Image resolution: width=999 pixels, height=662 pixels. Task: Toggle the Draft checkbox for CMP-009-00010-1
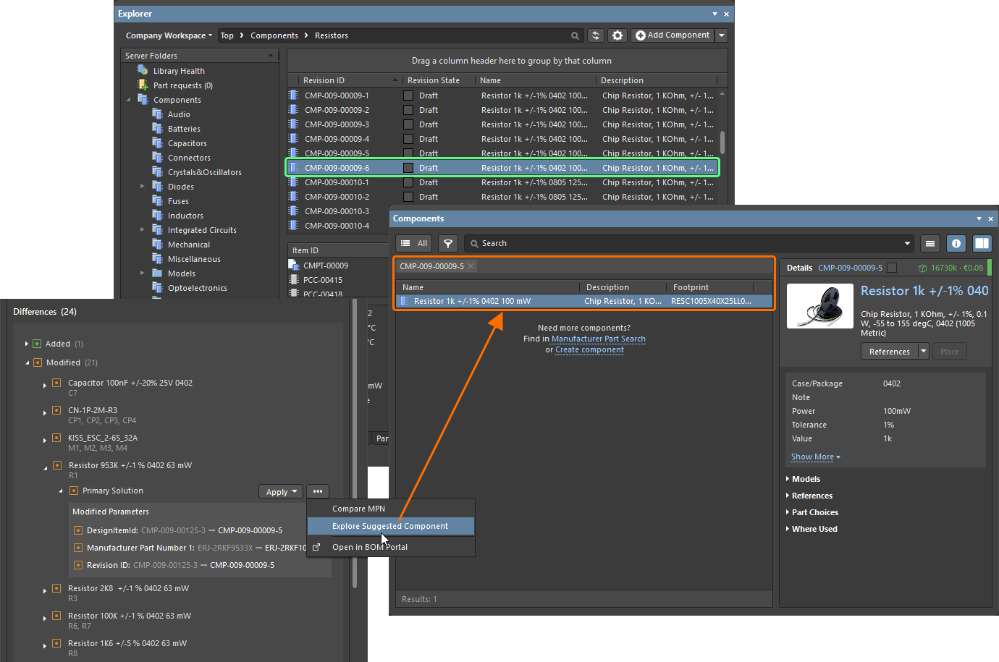pos(408,182)
